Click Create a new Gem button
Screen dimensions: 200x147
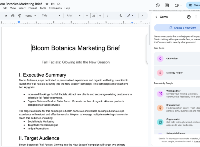[182, 28]
